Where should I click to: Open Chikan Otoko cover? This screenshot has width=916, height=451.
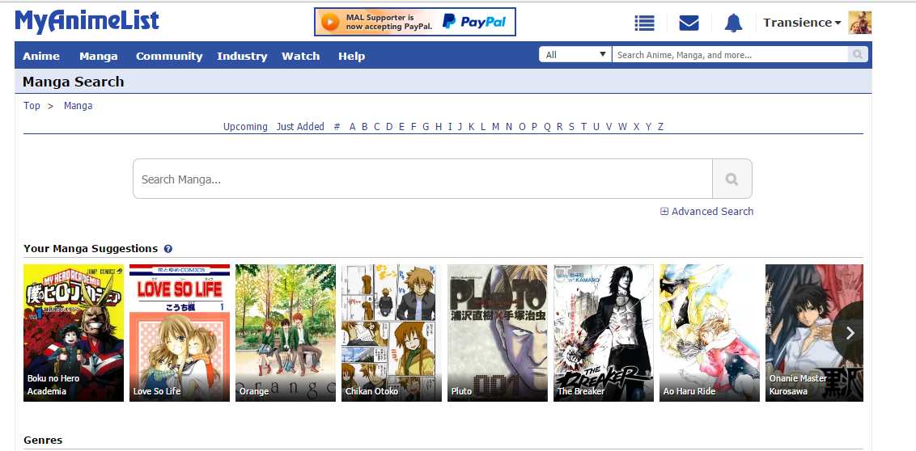392,332
